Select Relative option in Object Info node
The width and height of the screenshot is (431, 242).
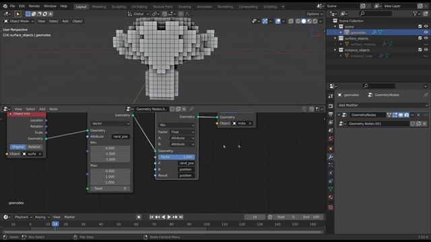pos(34,147)
